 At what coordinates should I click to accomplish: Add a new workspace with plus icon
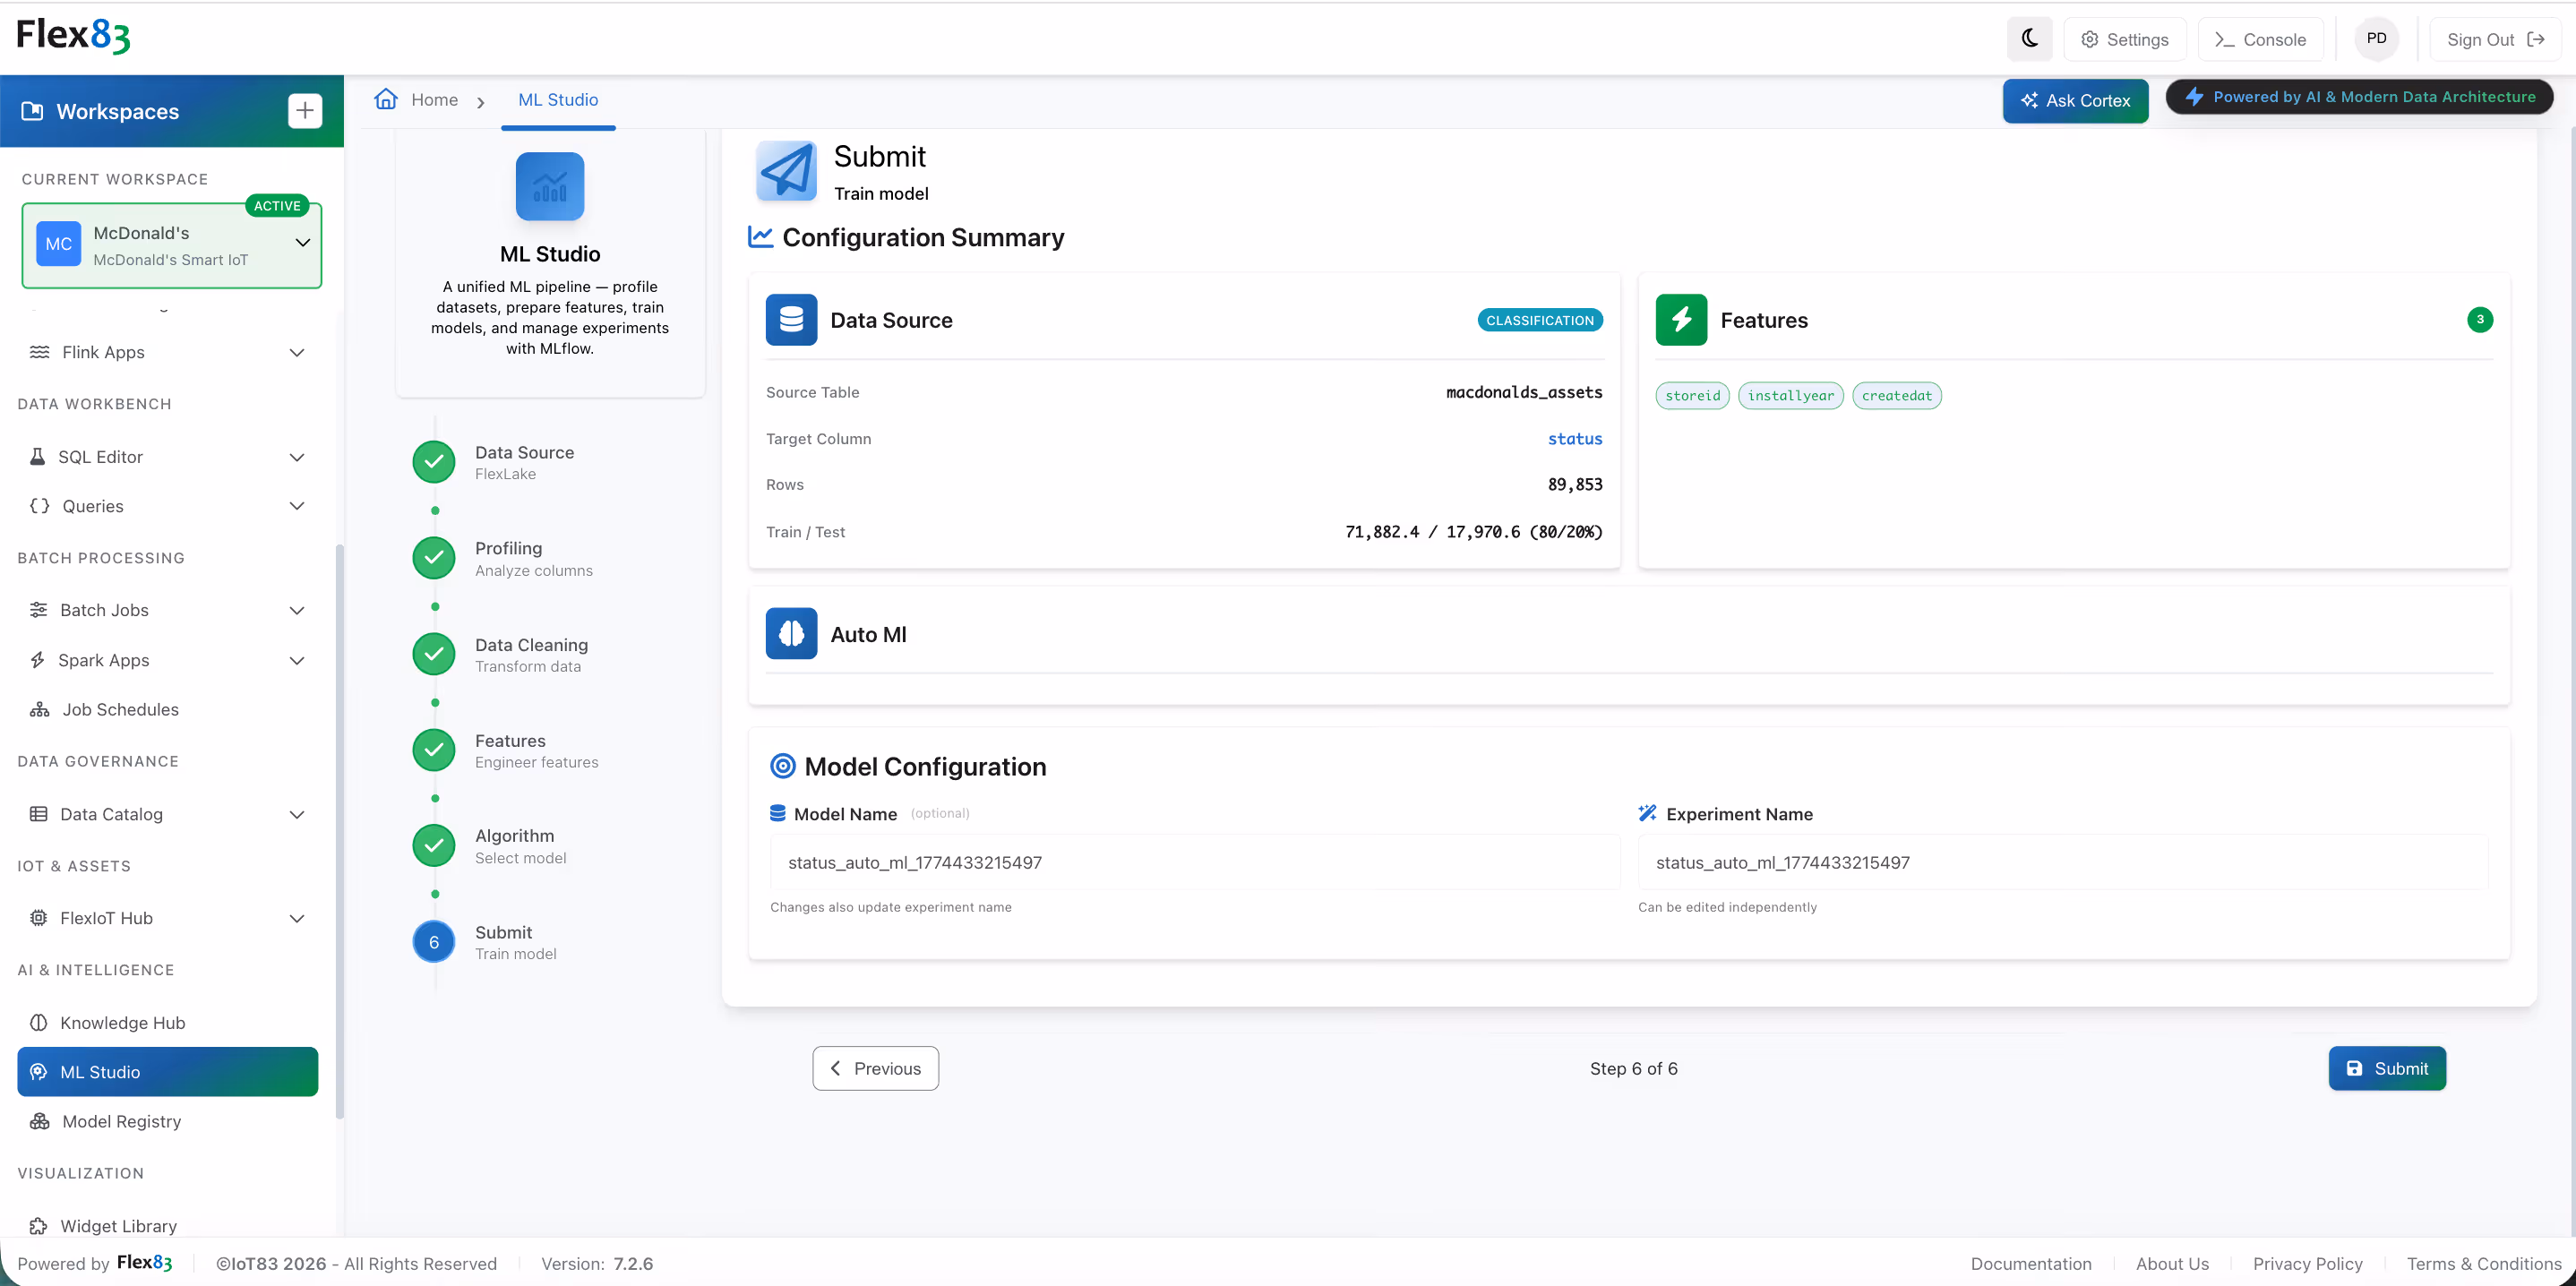click(305, 110)
